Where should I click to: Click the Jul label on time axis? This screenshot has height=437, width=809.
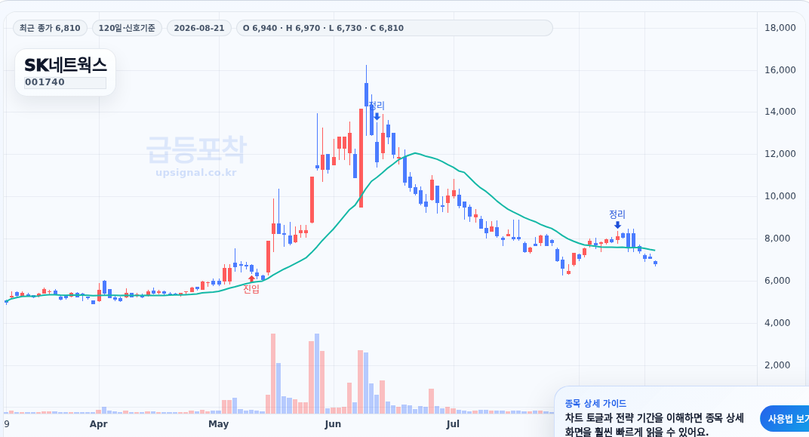tap(453, 425)
